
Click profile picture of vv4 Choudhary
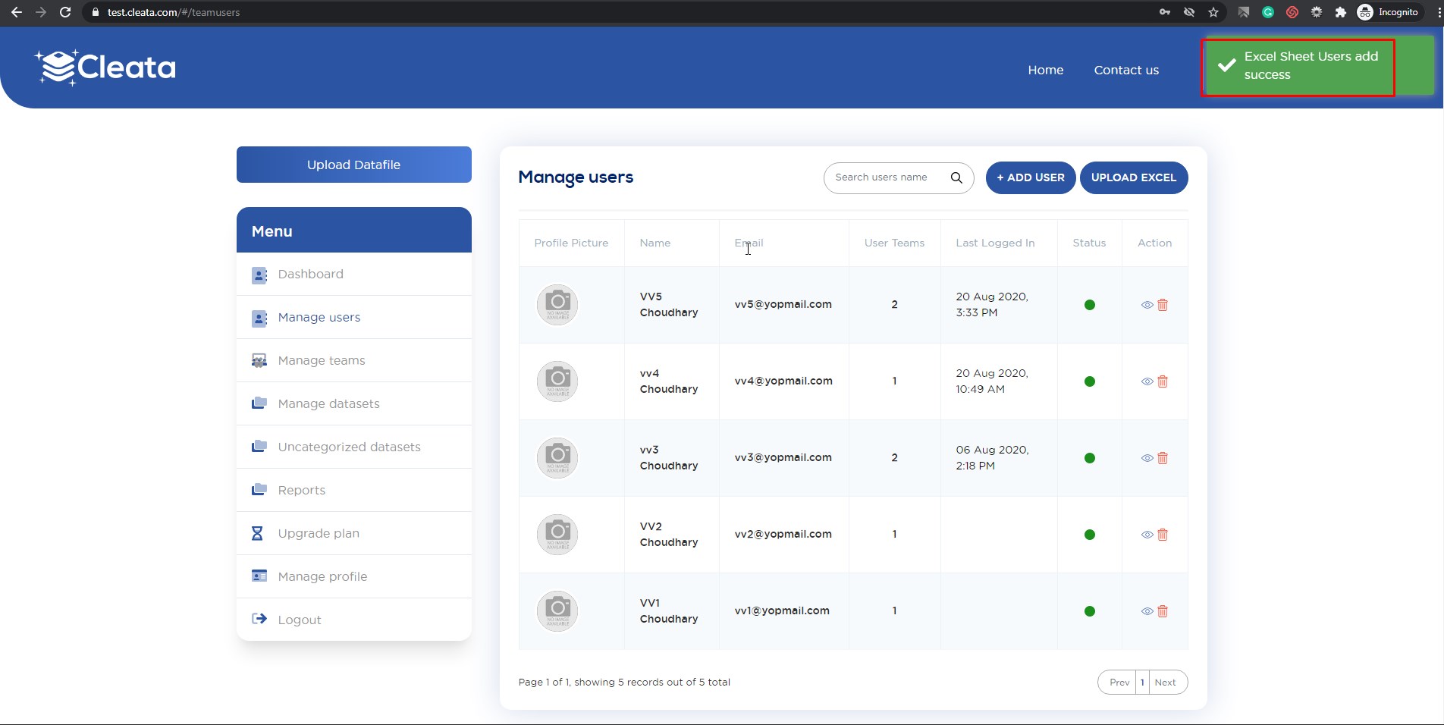pyautogui.click(x=557, y=381)
